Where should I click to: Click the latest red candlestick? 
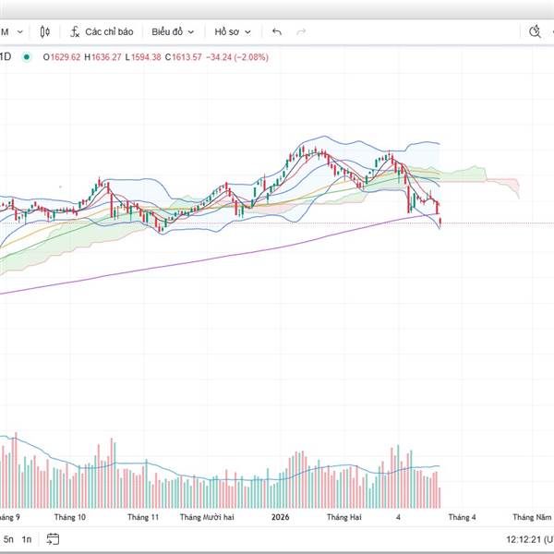(440, 220)
